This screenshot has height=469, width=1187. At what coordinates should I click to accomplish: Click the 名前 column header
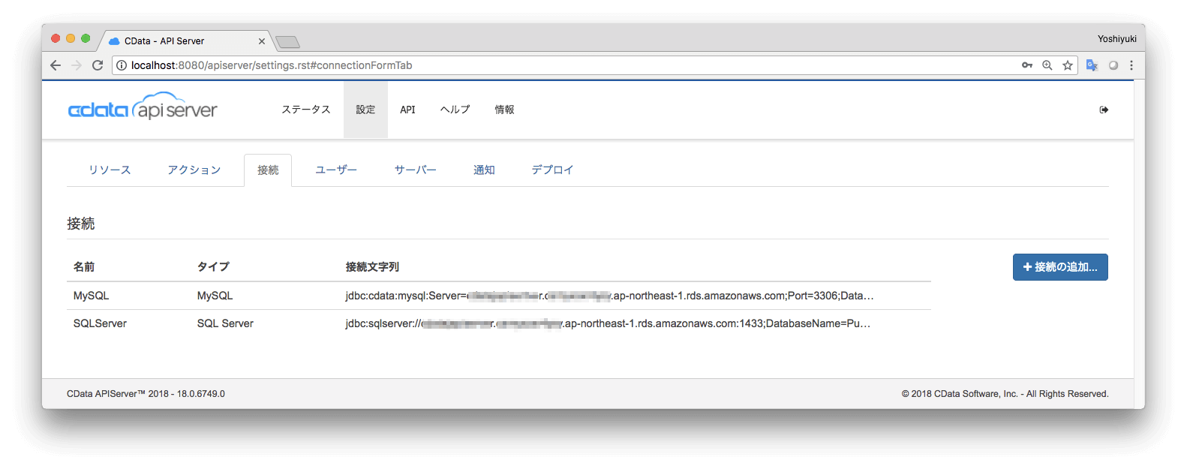click(84, 267)
